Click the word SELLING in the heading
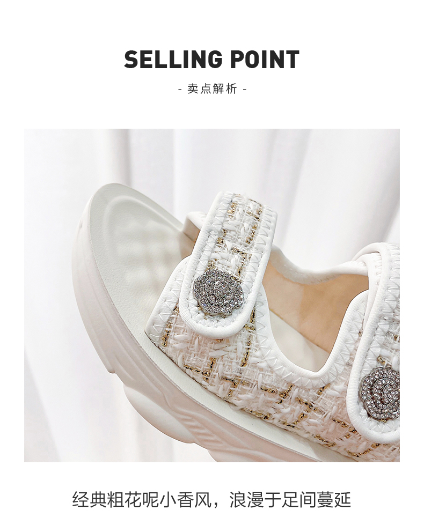The width and height of the screenshot is (424, 525). [173, 60]
